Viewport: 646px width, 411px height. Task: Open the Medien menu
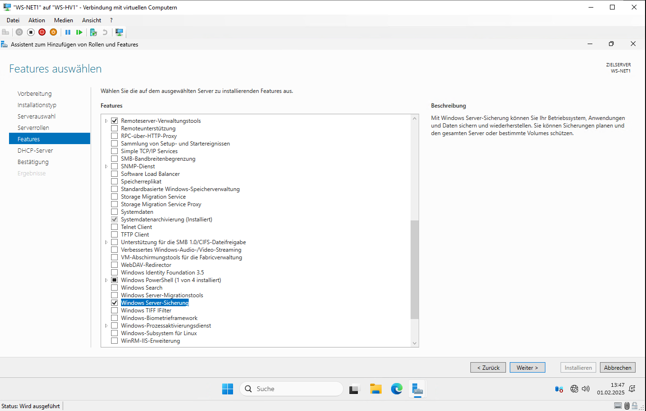tap(64, 20)
